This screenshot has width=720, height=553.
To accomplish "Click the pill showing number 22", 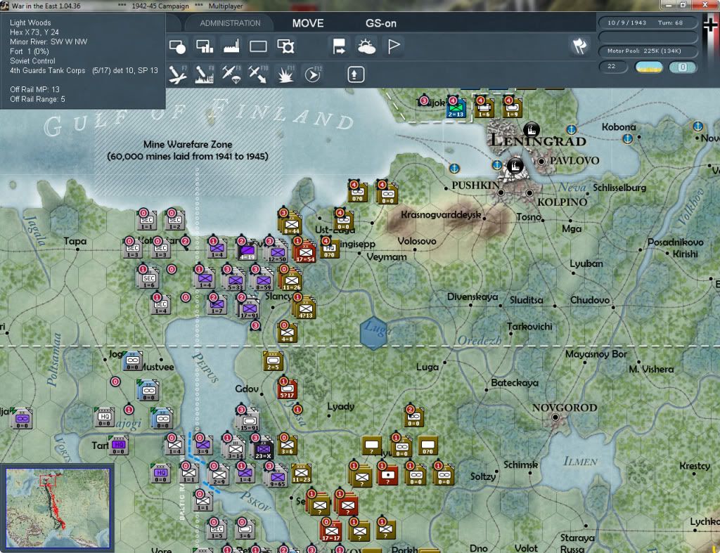I will tap(613, 67).
